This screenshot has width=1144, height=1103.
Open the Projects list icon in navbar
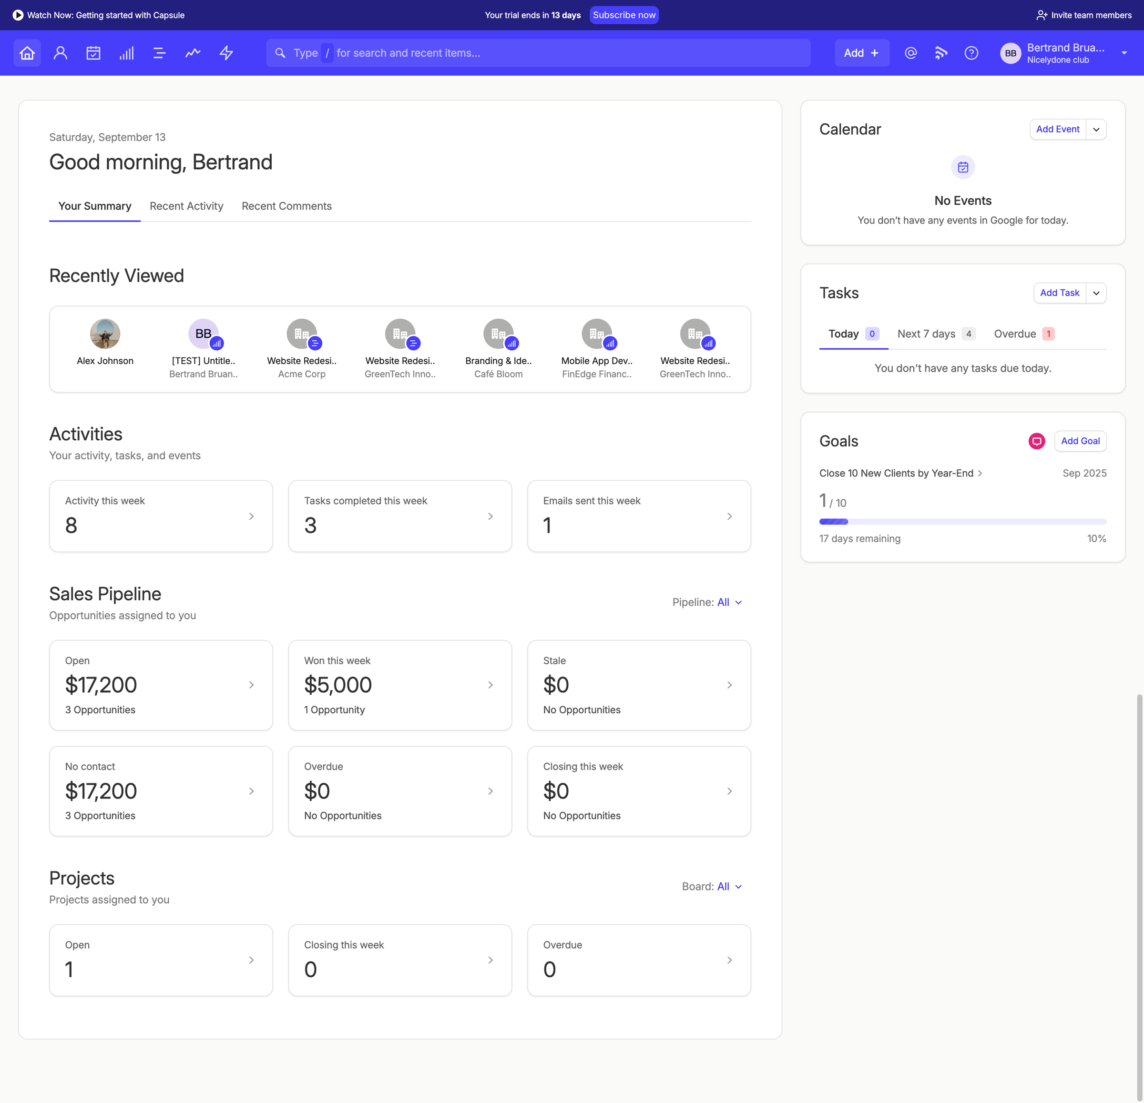click(159, 53)
